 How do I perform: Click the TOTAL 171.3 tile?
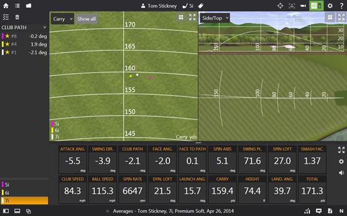pos(312,189)
